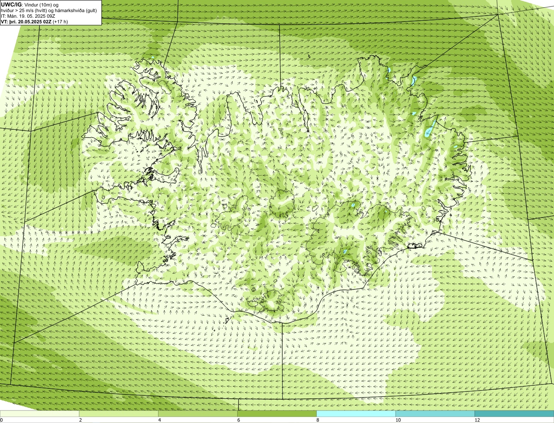
Task: Click the scale label "12"
Action: pyautogui.click(x=477, y=420)
